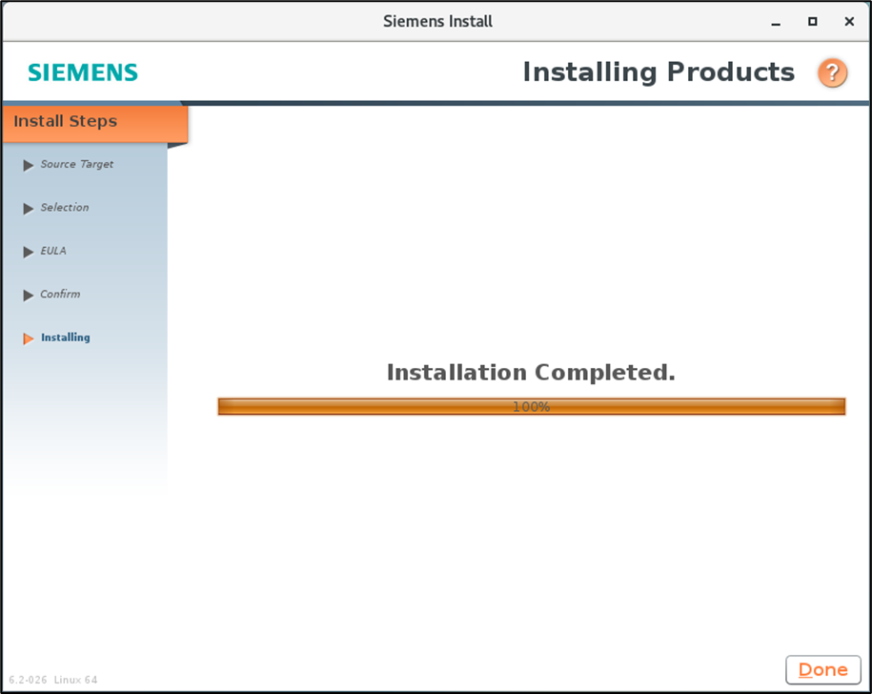Screen dimensions: 872x694
Task: Click the arrow beside Source Target
Action: point(29,165)
